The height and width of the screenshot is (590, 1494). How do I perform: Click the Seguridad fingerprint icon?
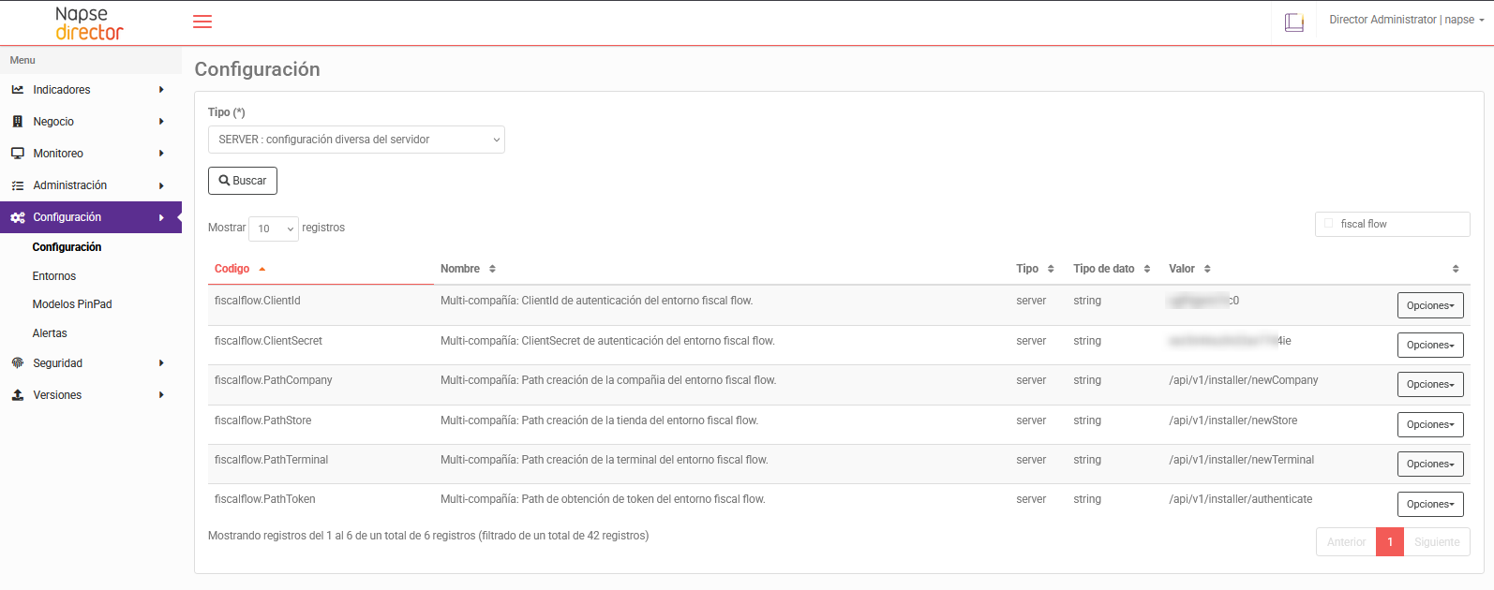click(18, 363)
